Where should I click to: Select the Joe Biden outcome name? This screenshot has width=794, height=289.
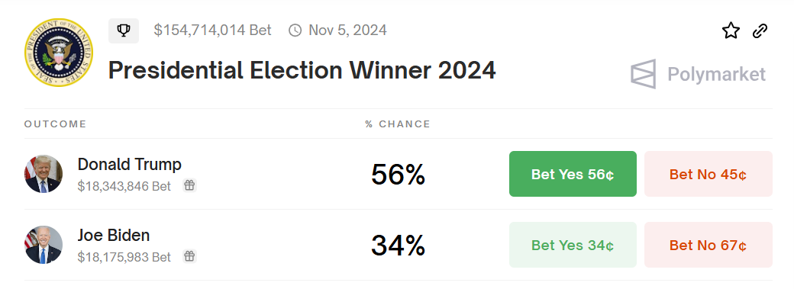114,235
